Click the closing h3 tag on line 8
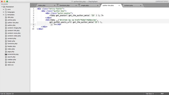 (x=59, y=25)
